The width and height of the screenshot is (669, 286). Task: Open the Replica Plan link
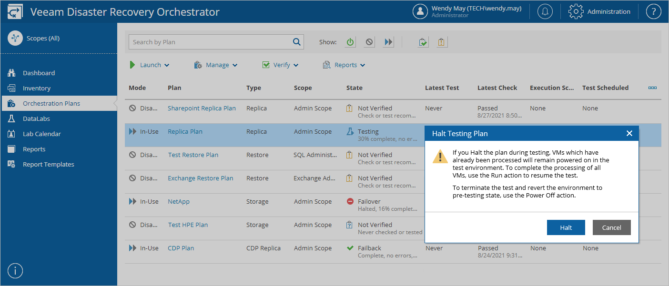tap(185, 131)
